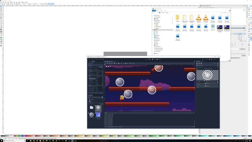Select the blue gradient thumbnail in Godot FileSystem
The width and height of the screenshot is (252, 142).
coord(98,115)
